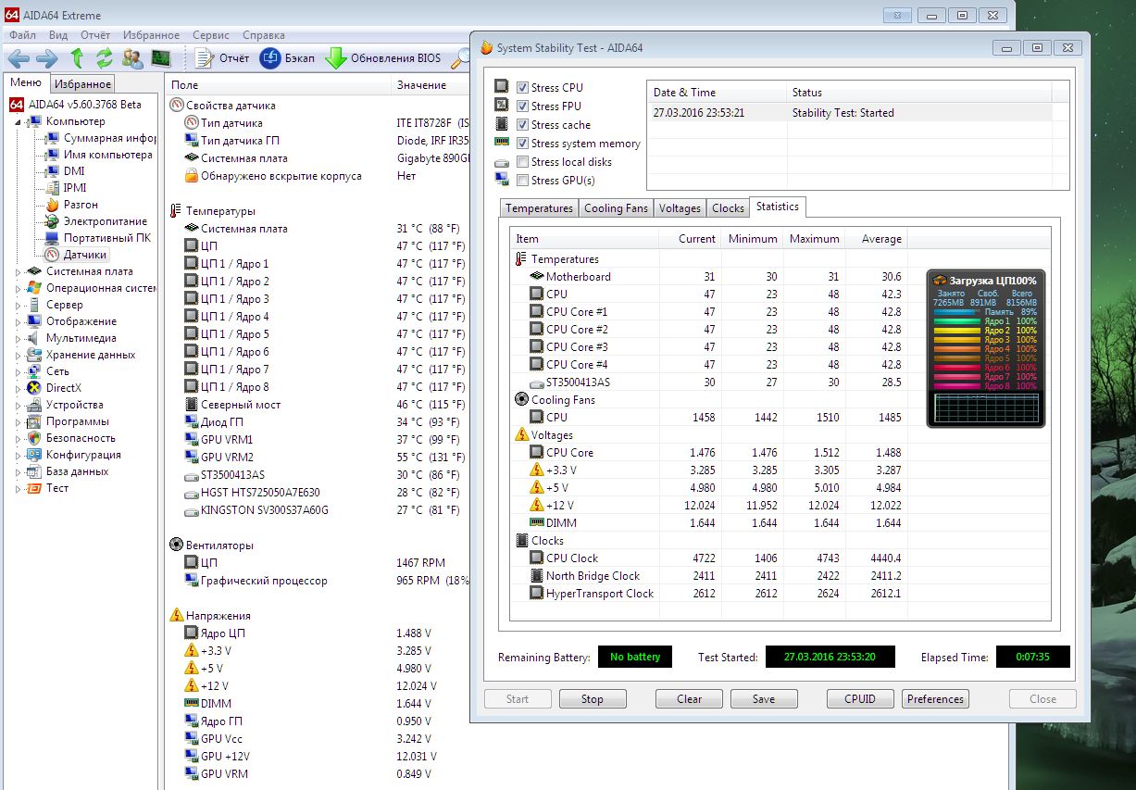This screenshot has width=1136, height=790.
Task: Open stability test via the green-graph monitor icon
Action: click(161, 58)
